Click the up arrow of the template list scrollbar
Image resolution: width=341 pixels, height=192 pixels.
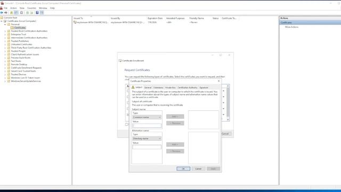coord(228,86)
